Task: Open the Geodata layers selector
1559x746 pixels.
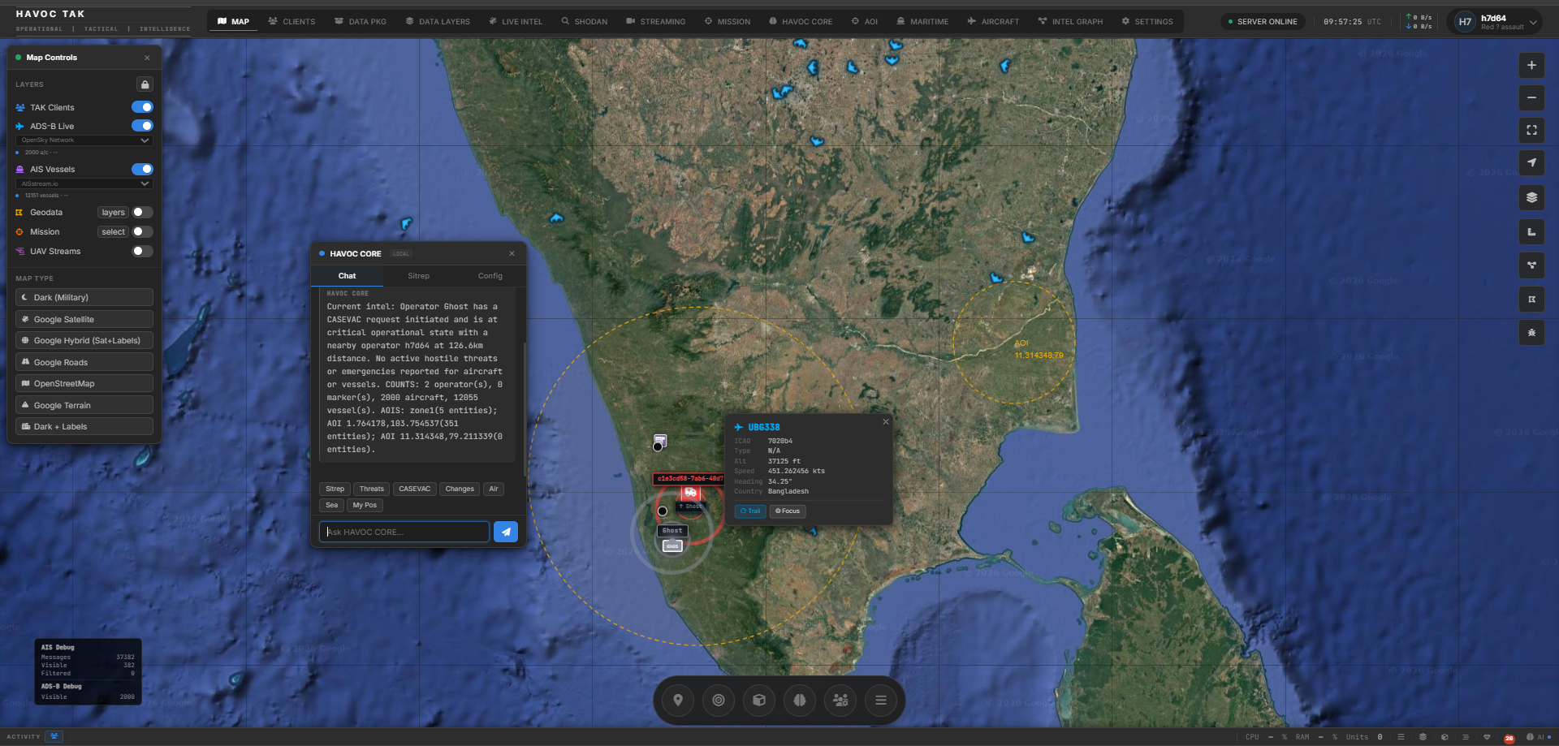Action: tap(113, 213)
